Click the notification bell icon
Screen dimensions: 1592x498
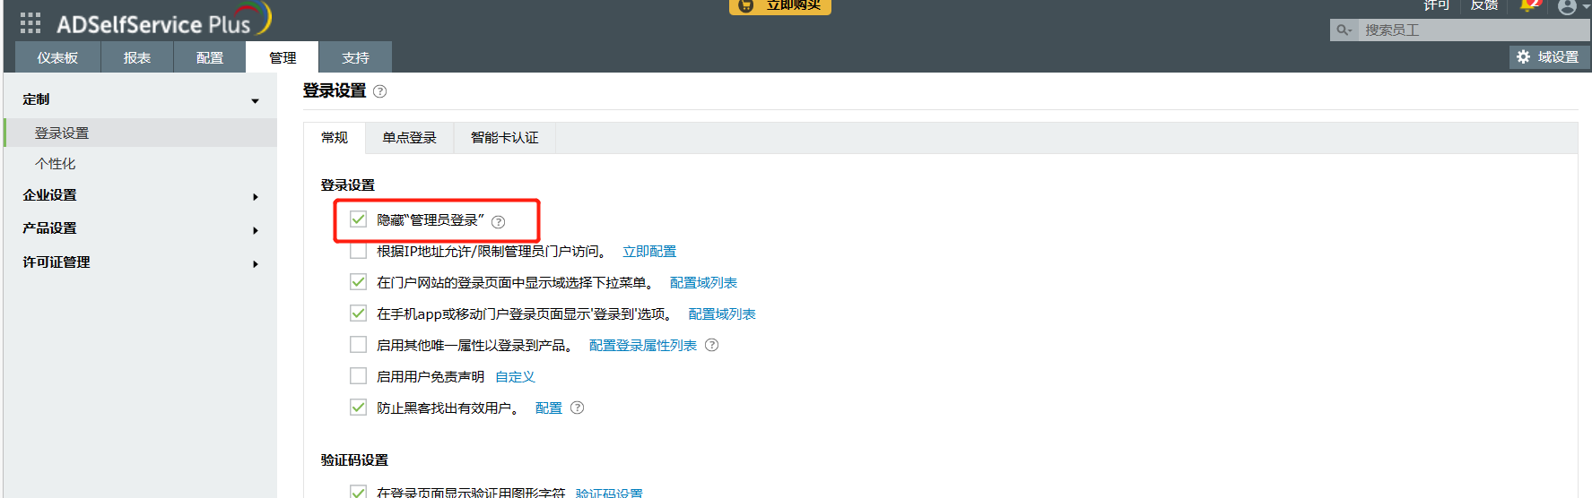point(1529,5)
